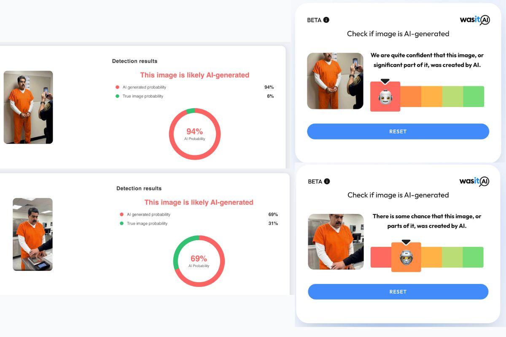Click the bright green segment of top gauge
This screenshot has height=337, width=506.
pos(474,96)
